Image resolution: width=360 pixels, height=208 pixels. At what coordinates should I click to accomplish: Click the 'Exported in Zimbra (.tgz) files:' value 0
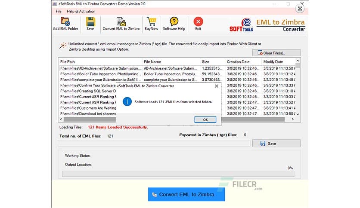coord(245,135)
